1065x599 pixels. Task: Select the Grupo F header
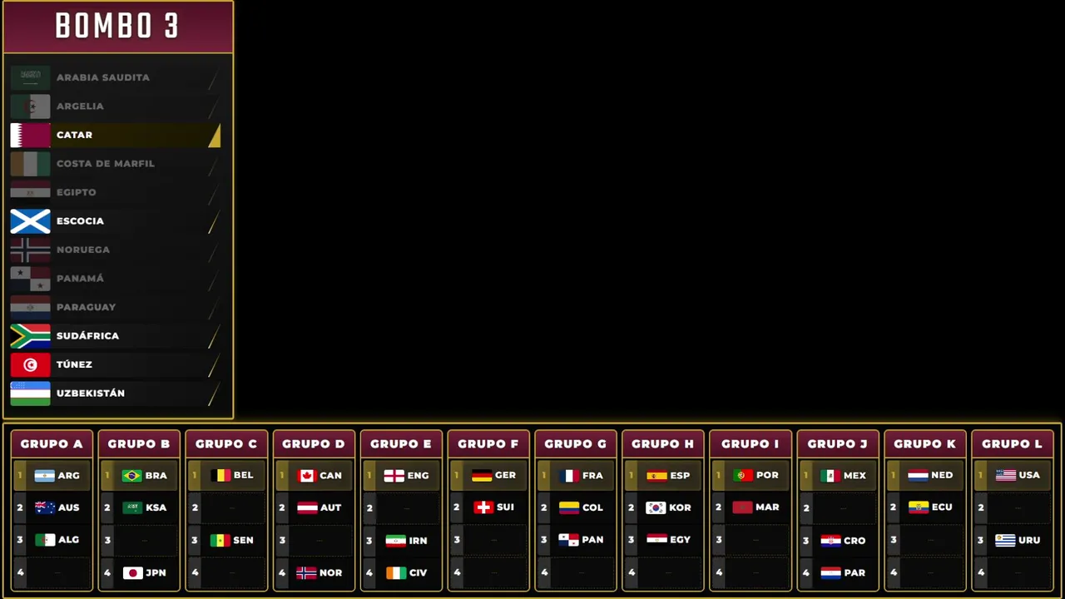[488, 443]
